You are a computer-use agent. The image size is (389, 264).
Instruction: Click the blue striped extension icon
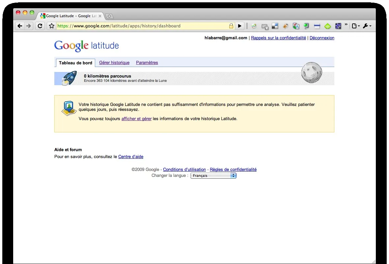pyautogui.click(x=317, y=26)
